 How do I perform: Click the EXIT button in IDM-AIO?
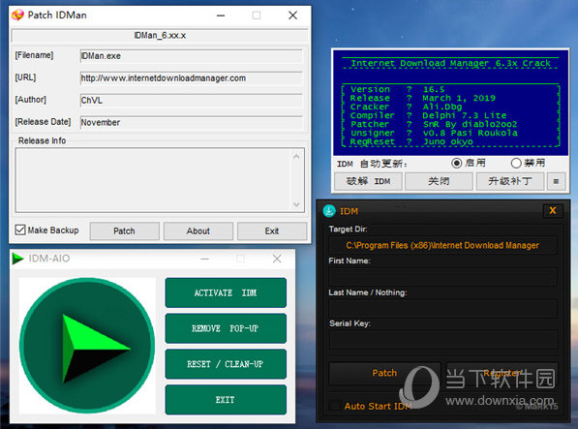click(x=226, y=400)
